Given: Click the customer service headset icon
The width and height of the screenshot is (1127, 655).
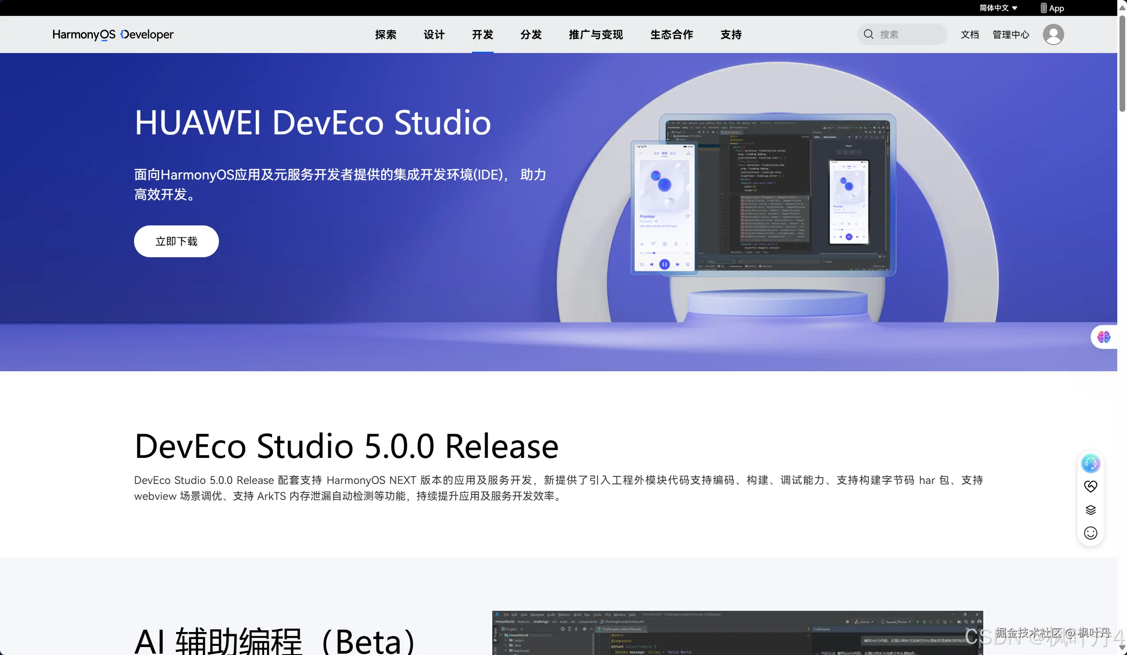Looking at the screenshot, I should [x=1090, y=463].
